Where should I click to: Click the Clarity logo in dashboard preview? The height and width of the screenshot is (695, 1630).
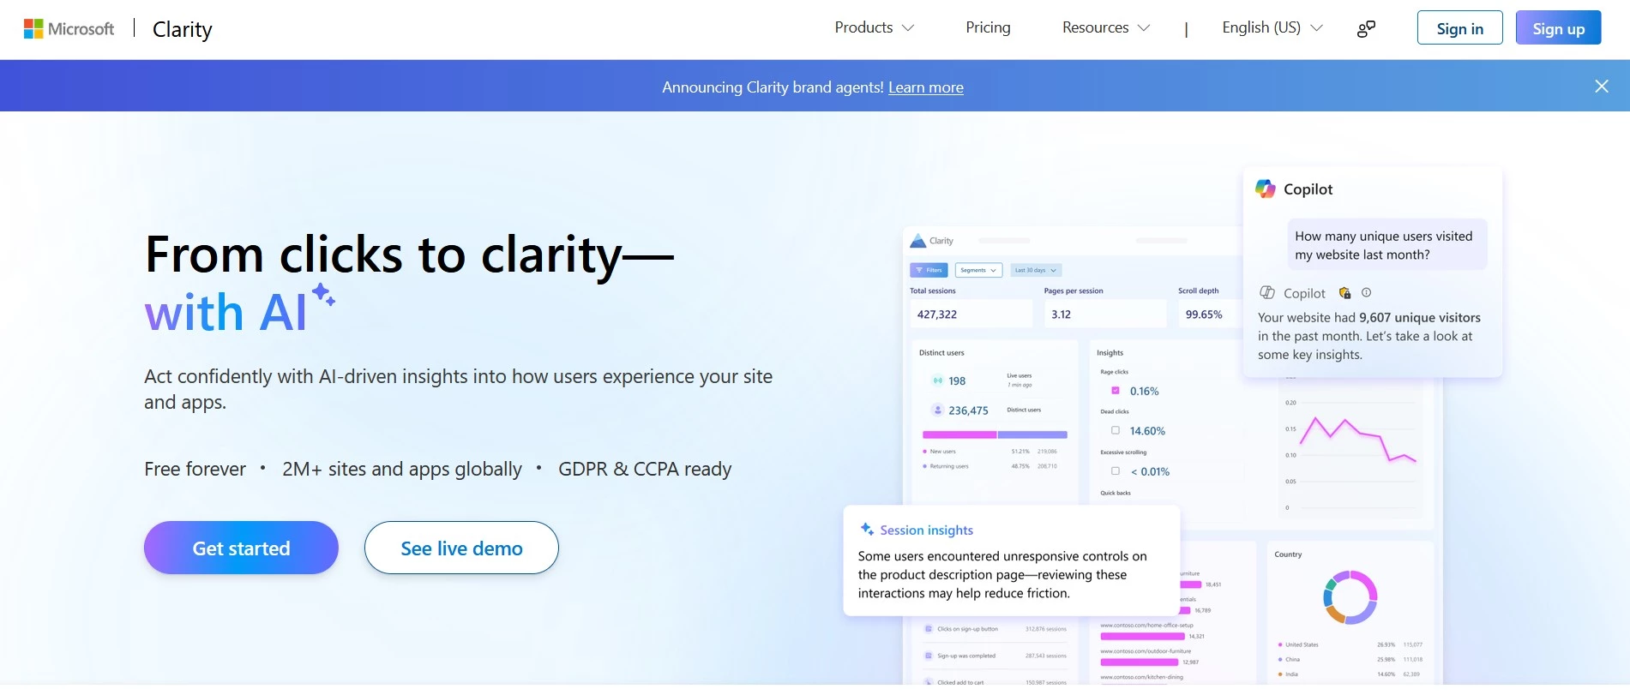(931, 241)
